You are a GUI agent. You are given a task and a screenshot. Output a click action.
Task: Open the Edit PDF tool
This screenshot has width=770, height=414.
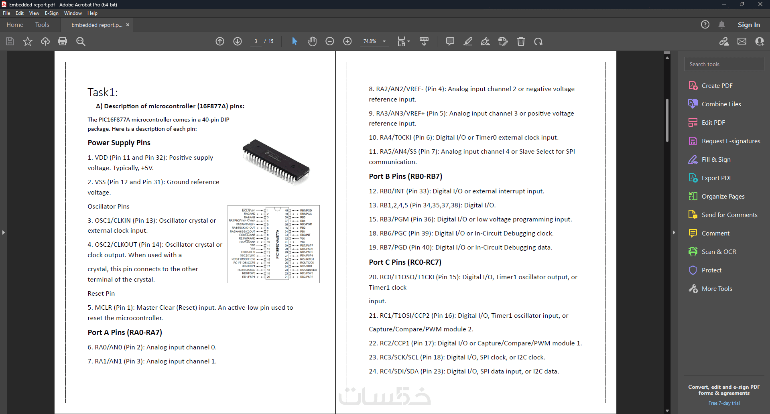coord(707,122)
